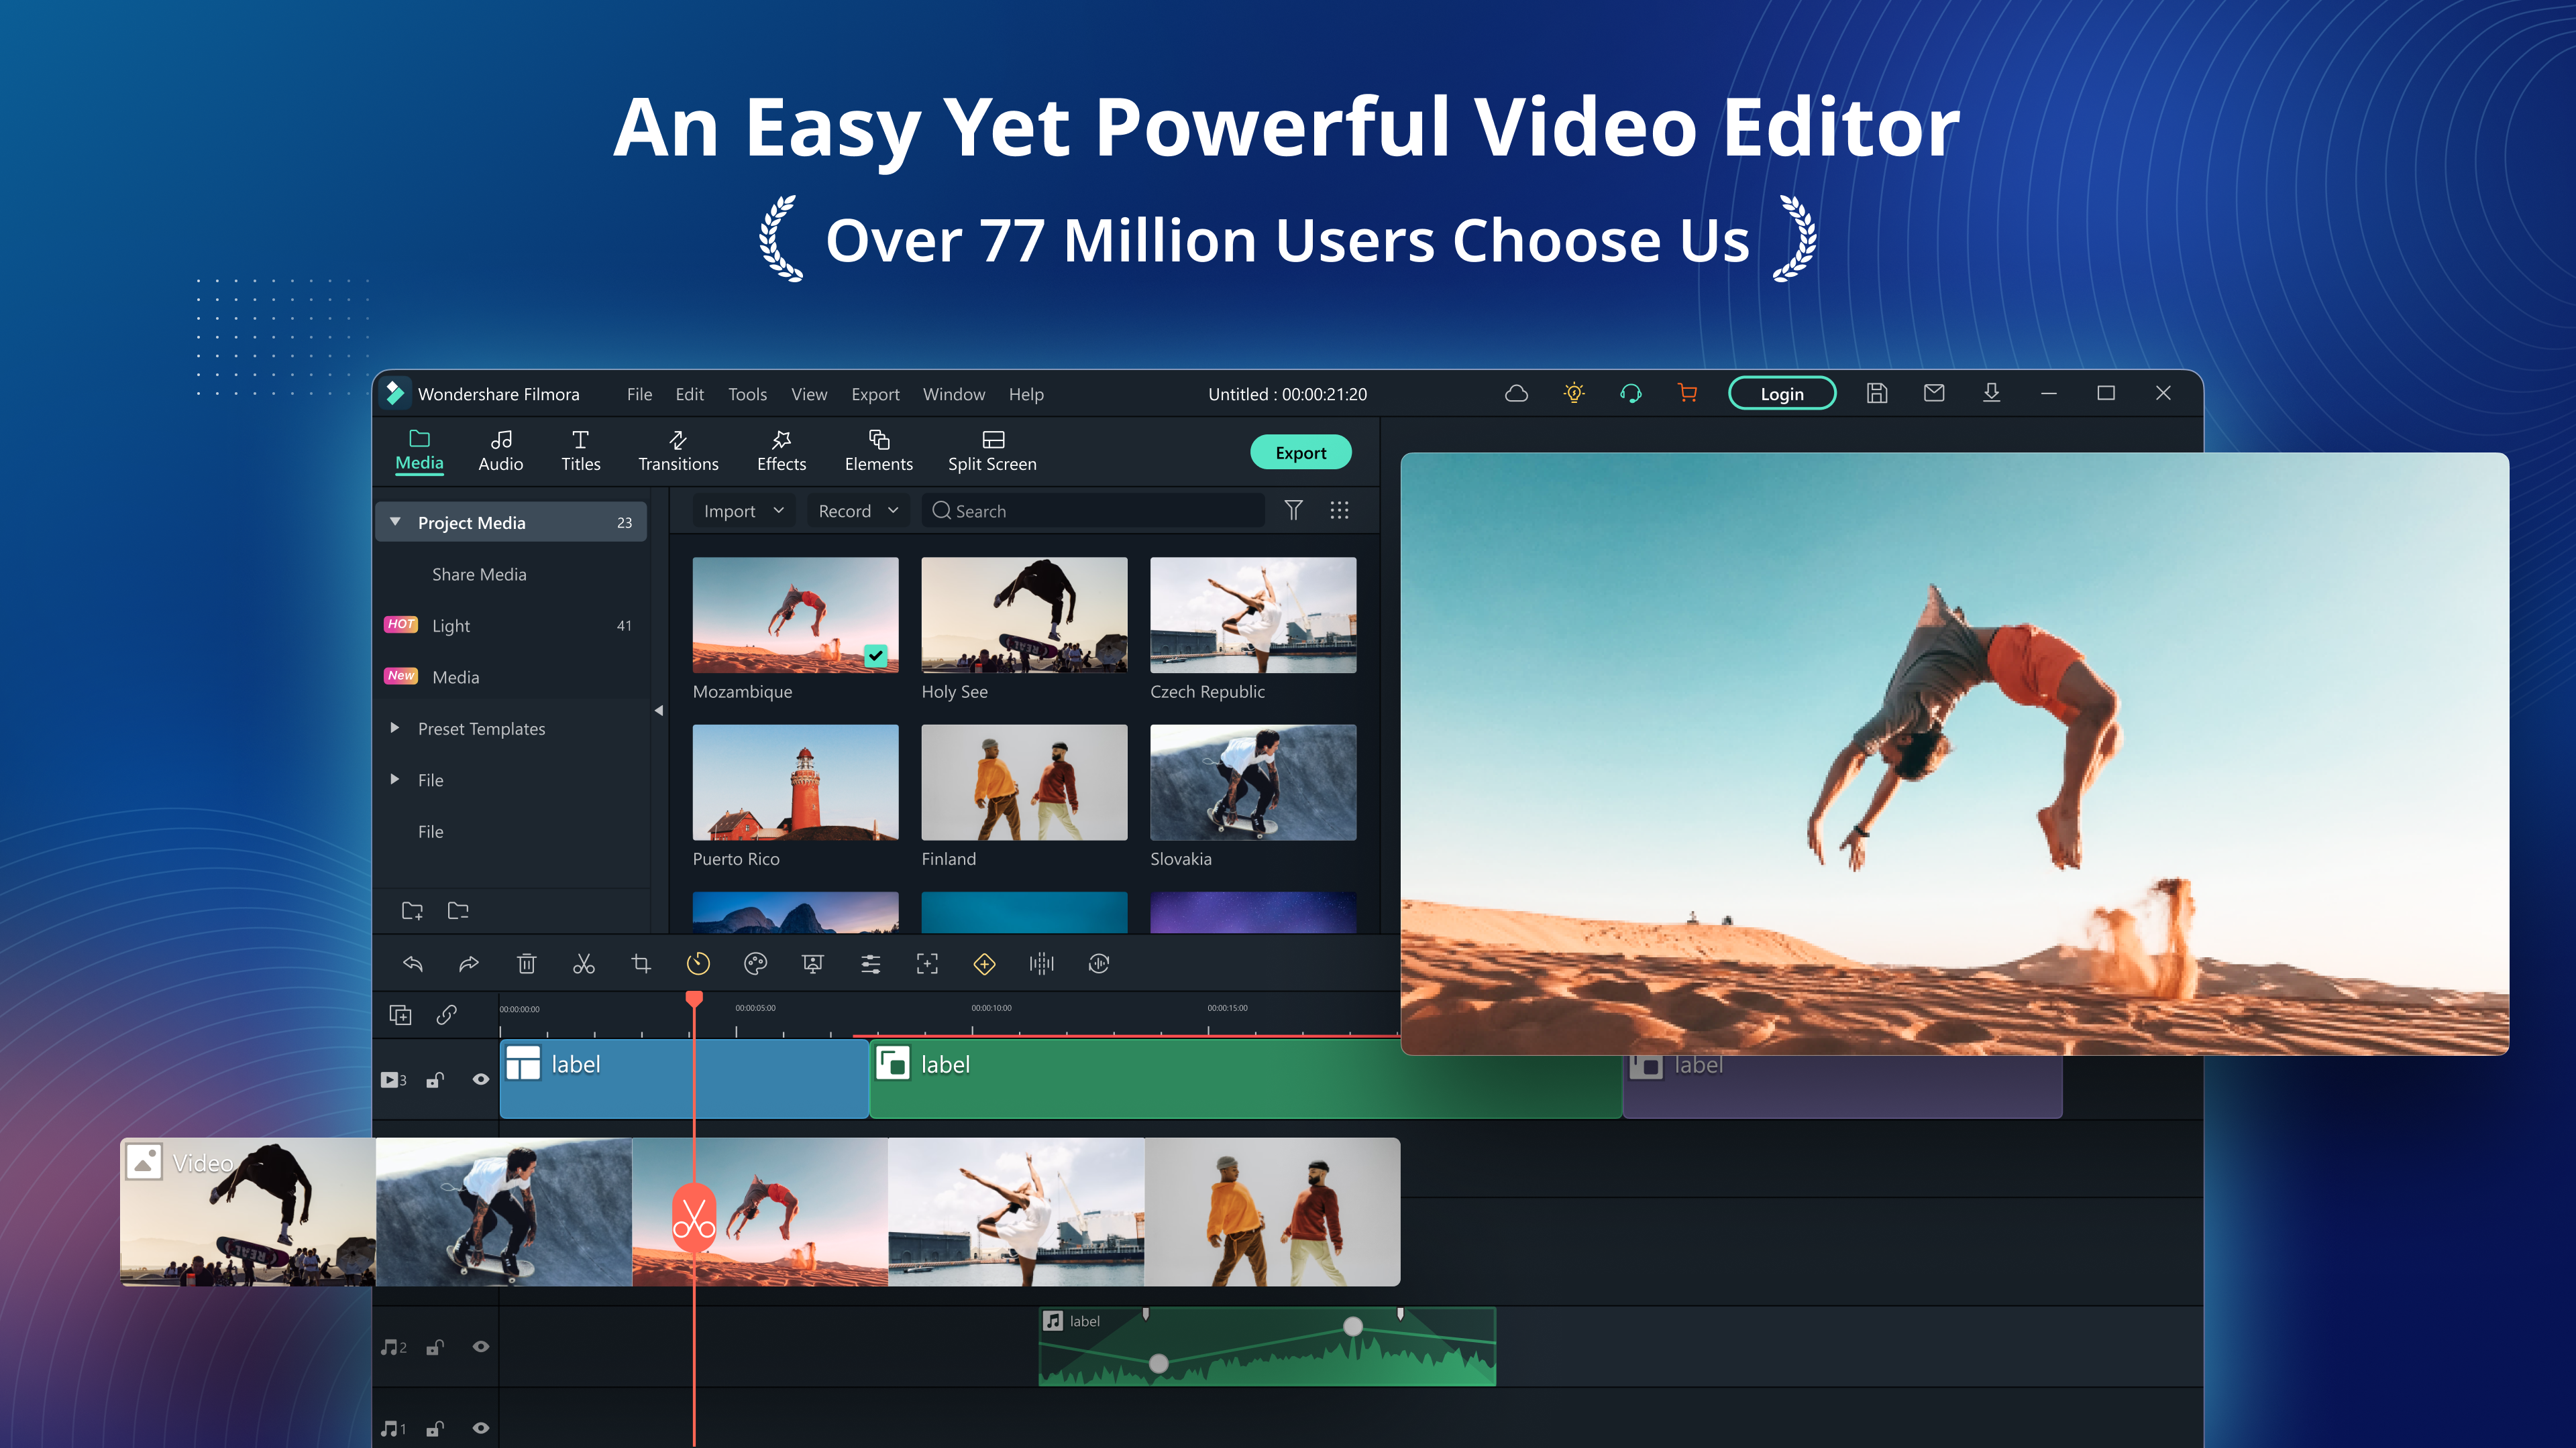Image resolution: width=2576 pixels, height=1448 pixels.
Task: Switch to the Transitions tab
Action: 678,450
